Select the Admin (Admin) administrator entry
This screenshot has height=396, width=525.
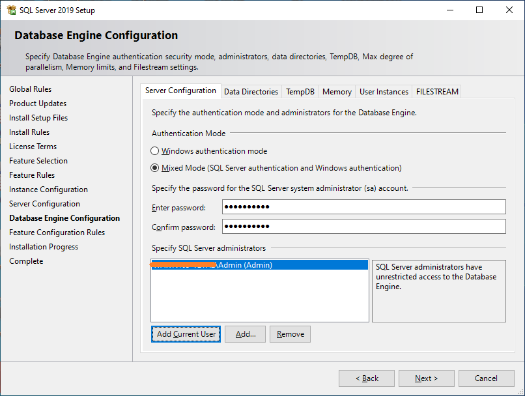[x=259, y=265]
